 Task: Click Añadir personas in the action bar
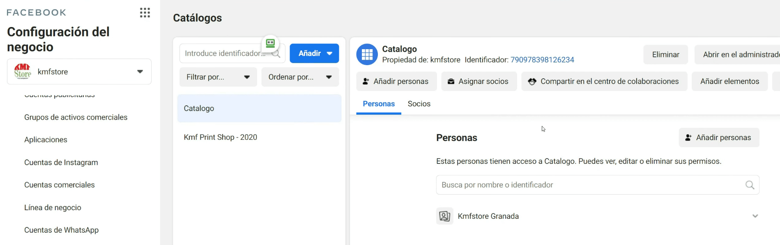(396, 81)
